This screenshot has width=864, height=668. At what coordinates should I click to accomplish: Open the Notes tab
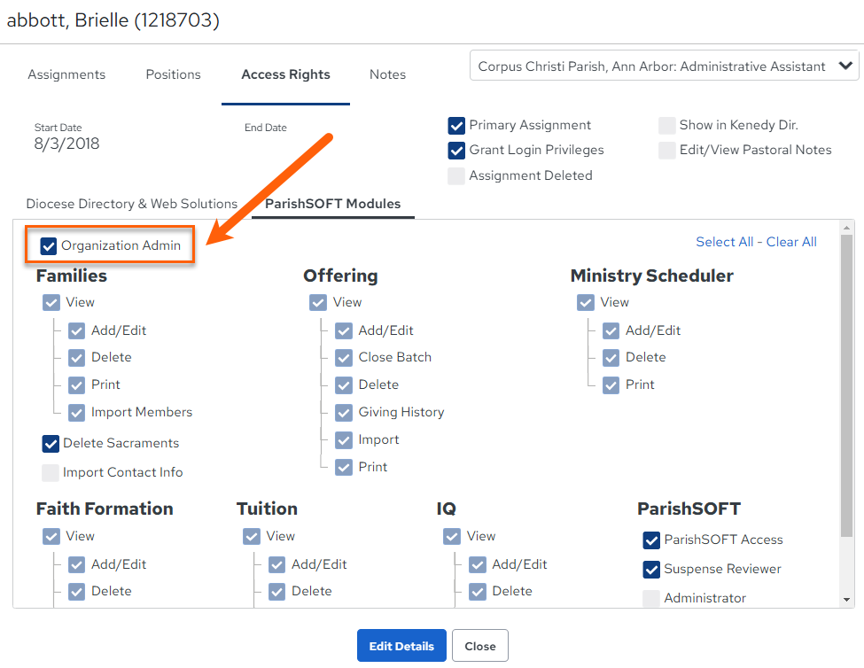pyautogui.click(x=387, y=74)
